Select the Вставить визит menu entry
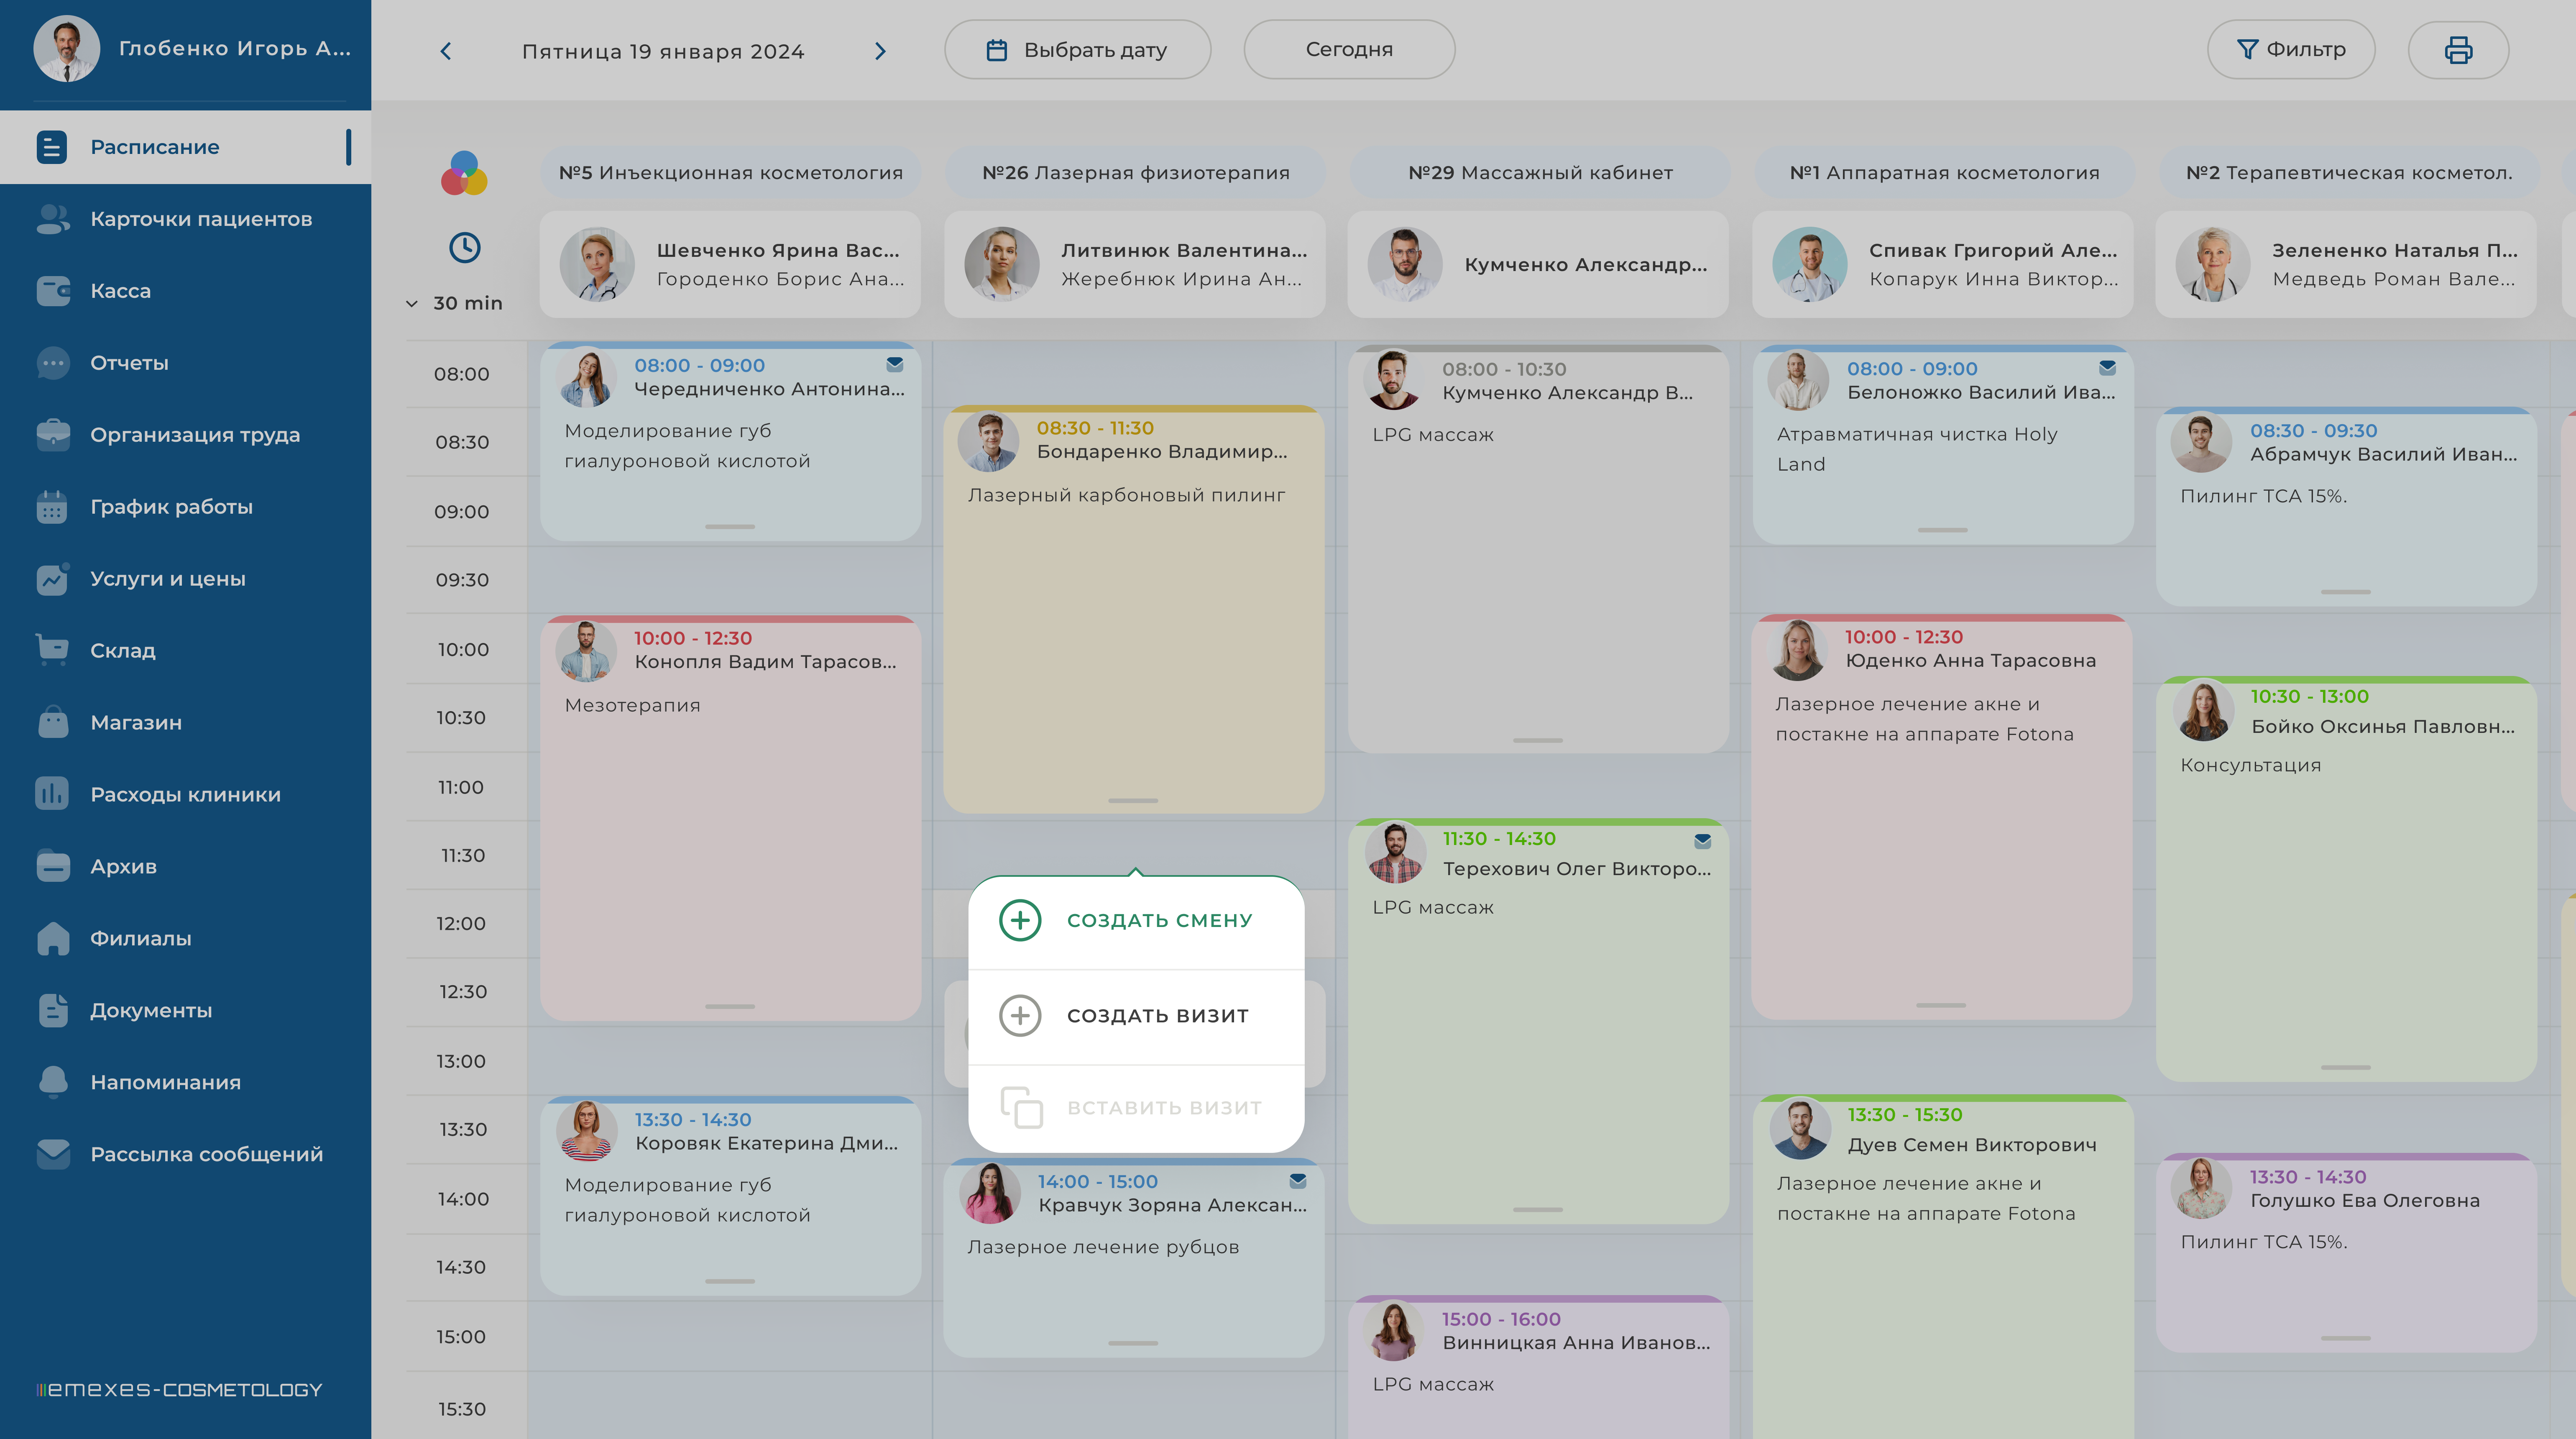The width and height of the screenshot is (2576, 1439). [x=1136, y=1108]
